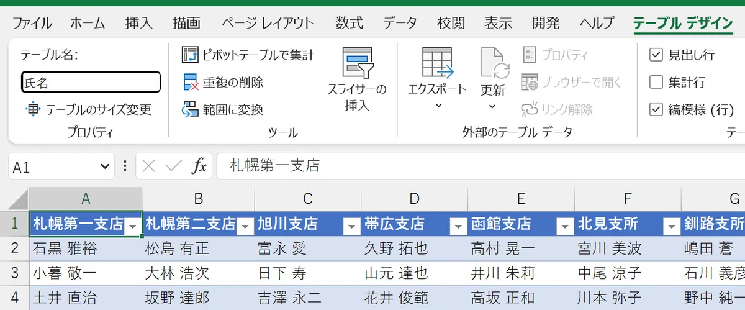Click the Insert Function fx icon
This screenshot has height=310, width=745.
click(x=199, y=166)
